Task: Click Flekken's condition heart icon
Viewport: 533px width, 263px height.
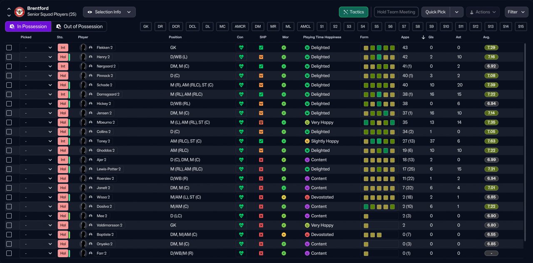Action: tap(241, 48)
